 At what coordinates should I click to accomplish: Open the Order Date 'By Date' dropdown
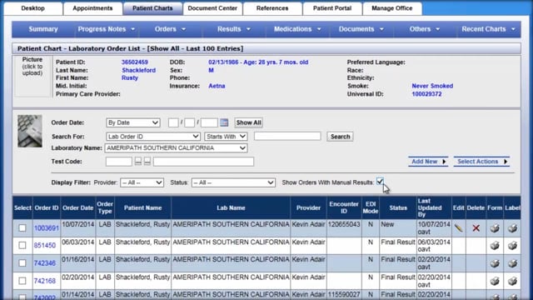[133, 122]
